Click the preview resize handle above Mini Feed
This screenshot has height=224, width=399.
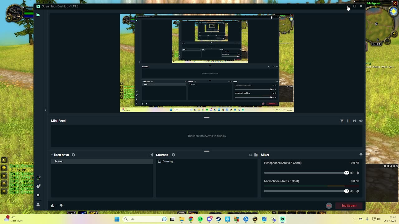pos(207,117)
